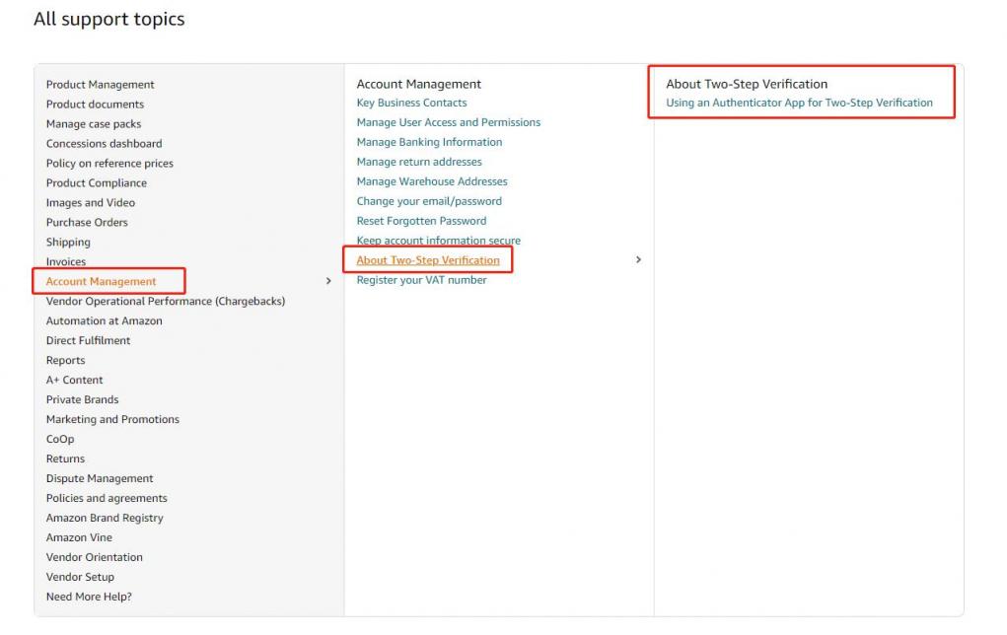Click Register your VAT number
The width and height of the screenshot is (1007, 635).
[x=421, y=280]
